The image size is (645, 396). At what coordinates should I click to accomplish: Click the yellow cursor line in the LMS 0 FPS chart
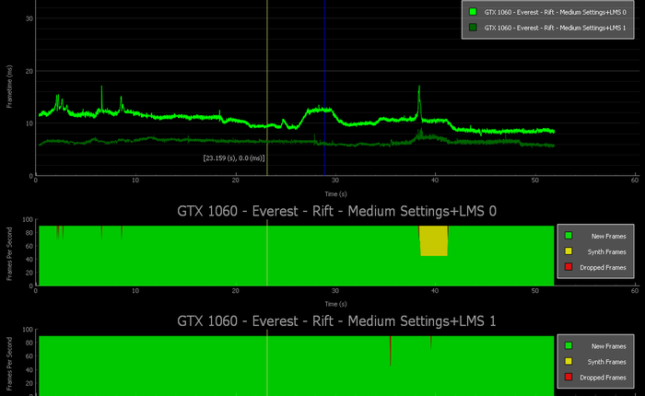(267, 252)
